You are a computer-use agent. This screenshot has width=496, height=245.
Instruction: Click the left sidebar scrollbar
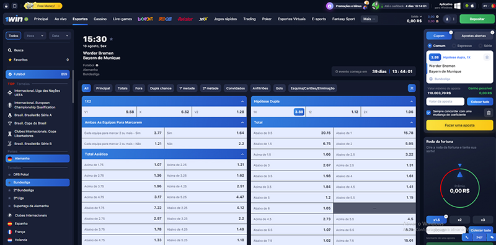tap(73, 87)
